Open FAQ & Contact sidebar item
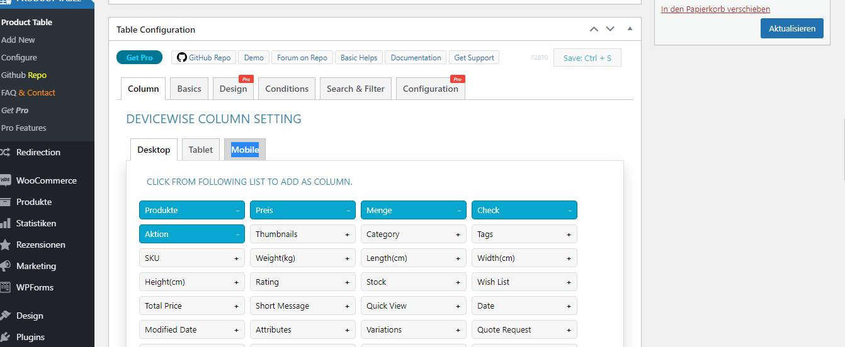845x347 pixels. (x=28, y=92)
